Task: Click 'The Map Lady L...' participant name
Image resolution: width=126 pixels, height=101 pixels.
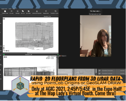Action: pos(96,11)
